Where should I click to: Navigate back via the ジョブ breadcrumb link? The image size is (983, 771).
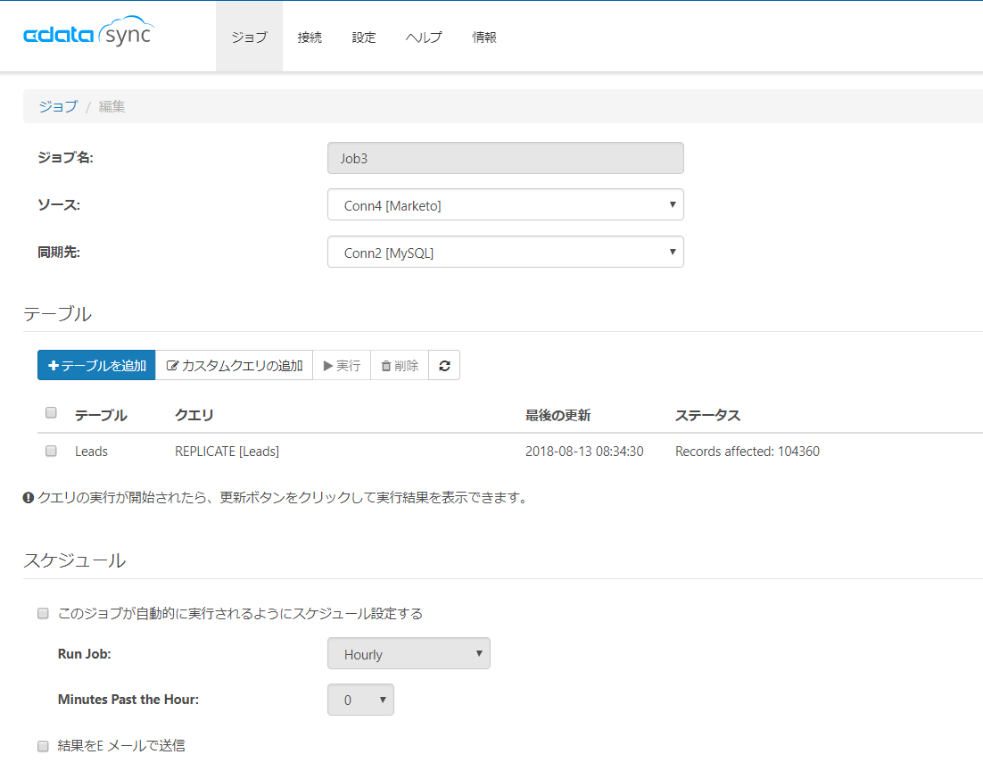[x=57, y=106]
